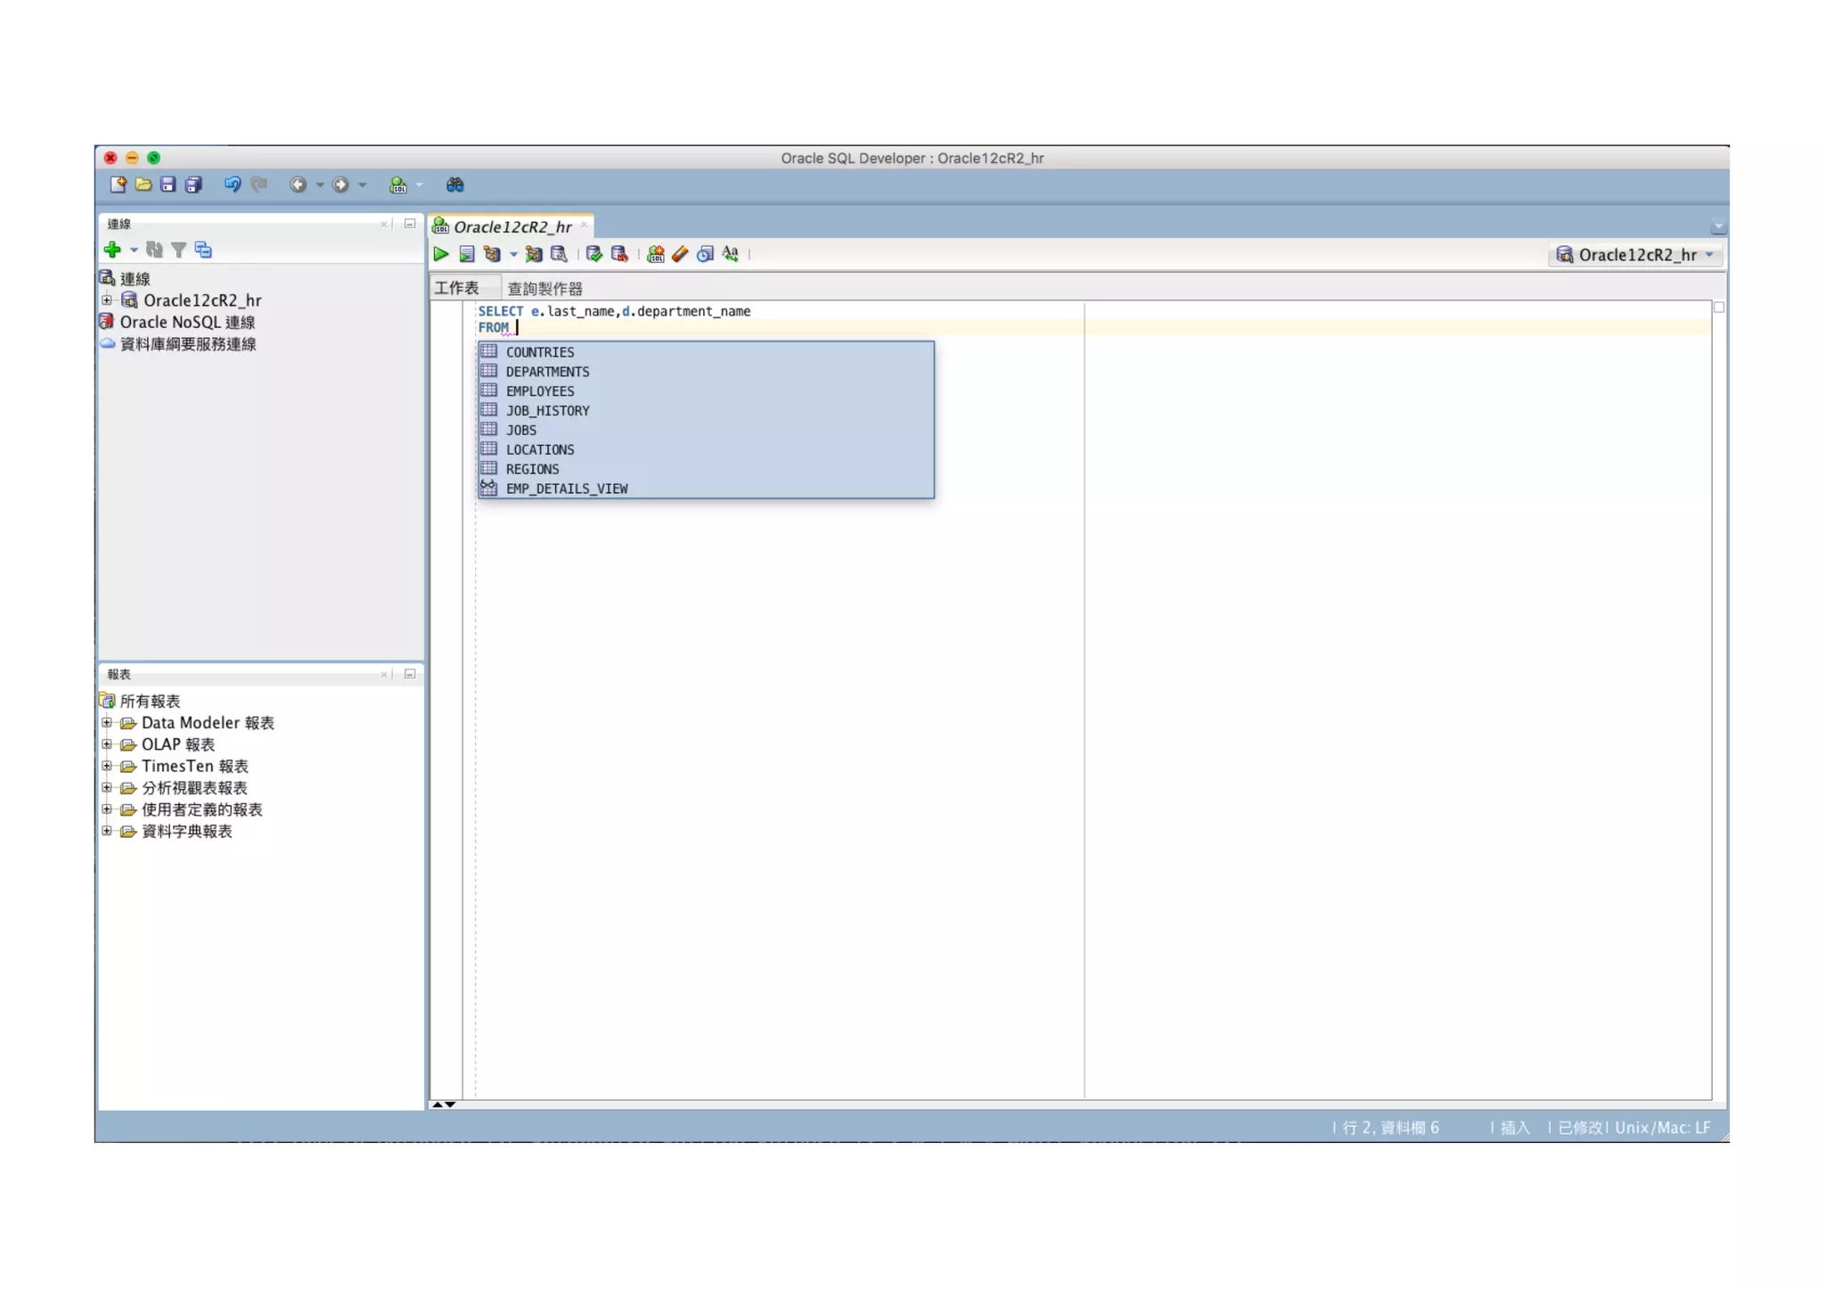Viewport: 1825px width, 1290px height.
Task: Click the Explain Plan icon
Action: [x=492, y=254]
